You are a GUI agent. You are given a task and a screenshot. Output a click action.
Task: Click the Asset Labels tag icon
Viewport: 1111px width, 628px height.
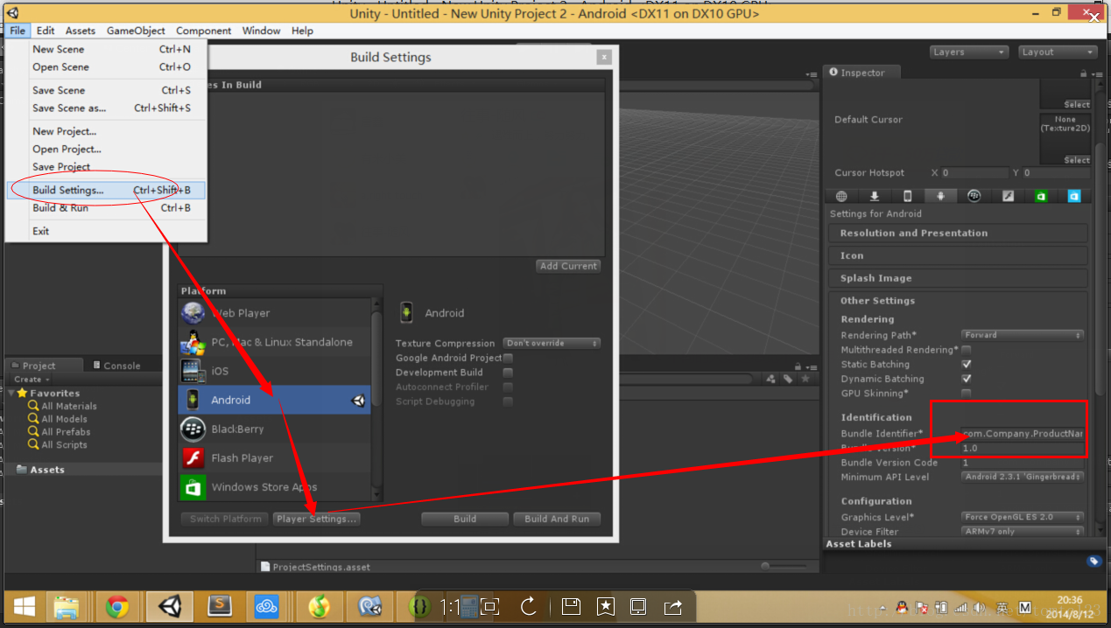click(x=1093, y=561)
